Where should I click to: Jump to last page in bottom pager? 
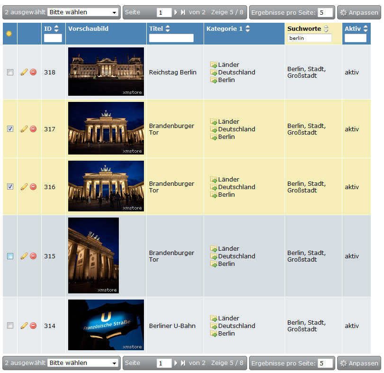coord(183,363)
